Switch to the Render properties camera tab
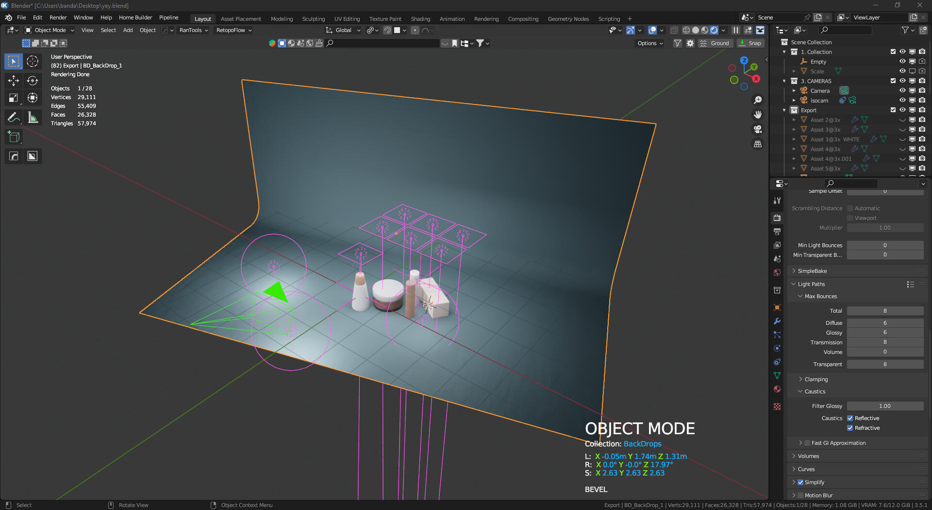The width and height of the screenshot is (932, 510). (x=777, y=218)
